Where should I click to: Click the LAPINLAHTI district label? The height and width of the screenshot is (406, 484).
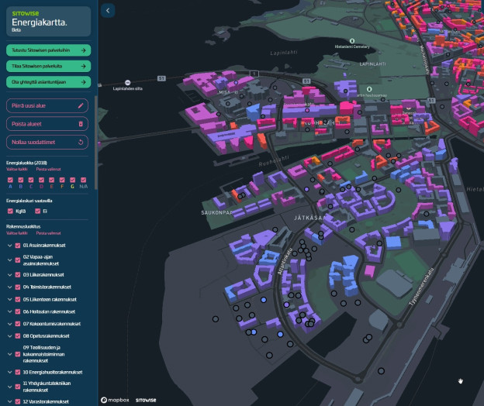[x=372, y=64]
